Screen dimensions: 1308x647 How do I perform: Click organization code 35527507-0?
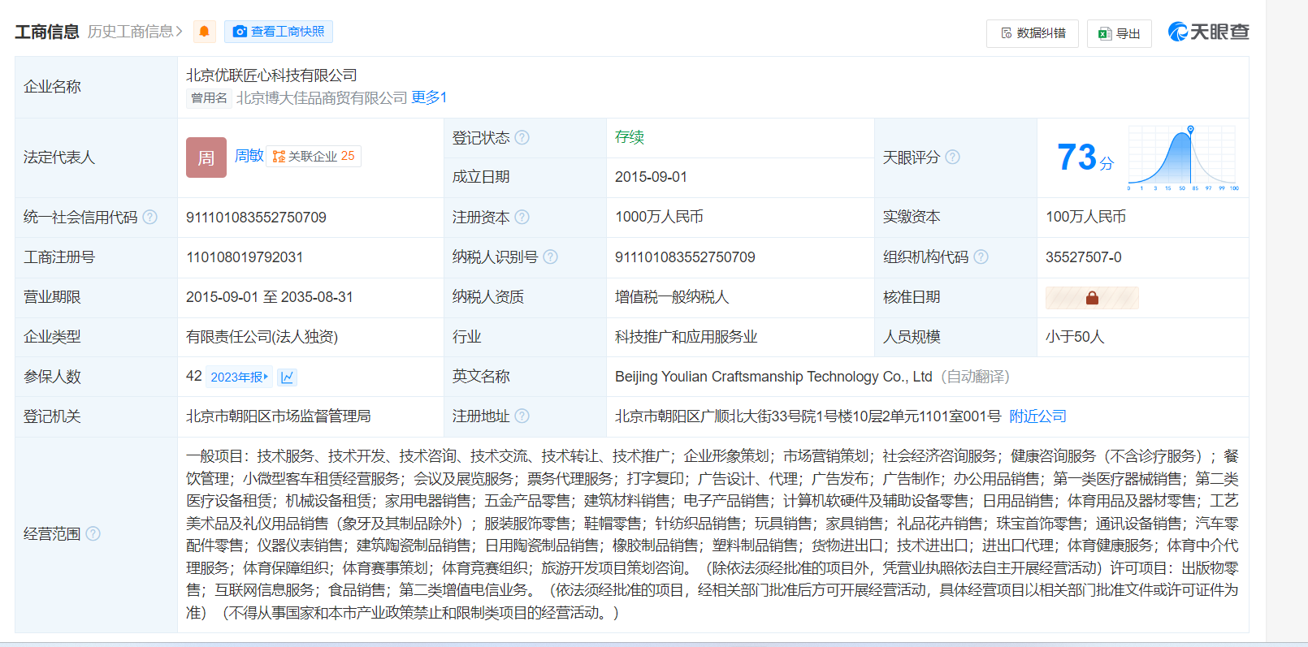click(x=1084, y=257)
